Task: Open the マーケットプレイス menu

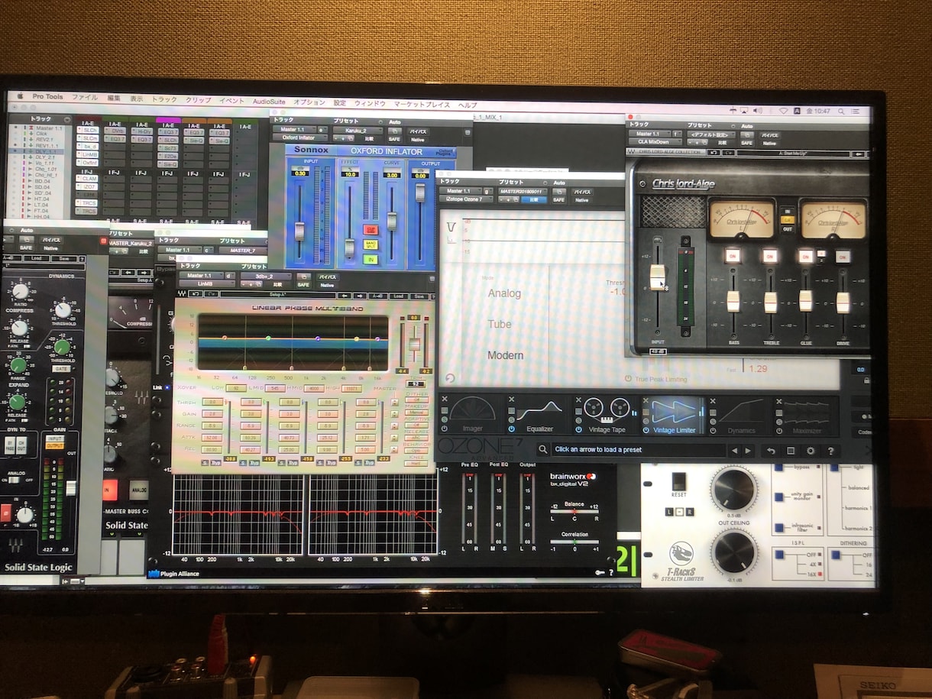Action: point(422,104)
